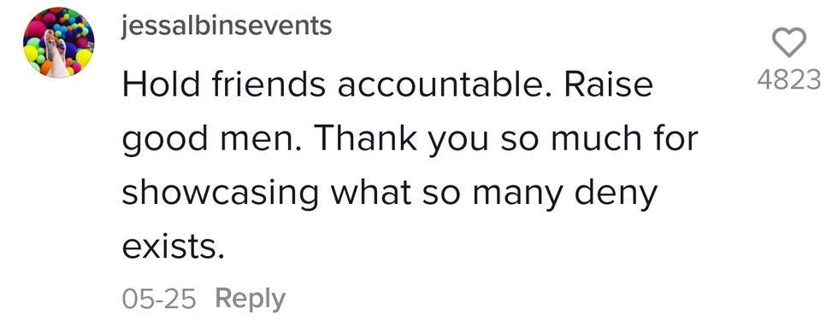Open the jessalbinsevents username link
838x332 pixels.
[x=227, y=25]
